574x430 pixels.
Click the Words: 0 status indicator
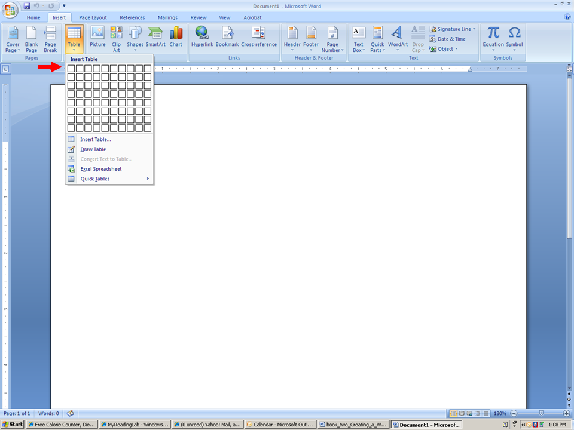click(48, 413)
